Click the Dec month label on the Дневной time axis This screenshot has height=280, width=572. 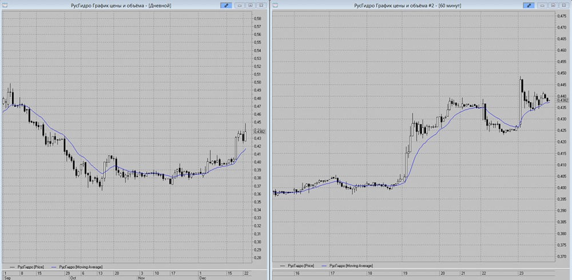click(x=202, y=278)
